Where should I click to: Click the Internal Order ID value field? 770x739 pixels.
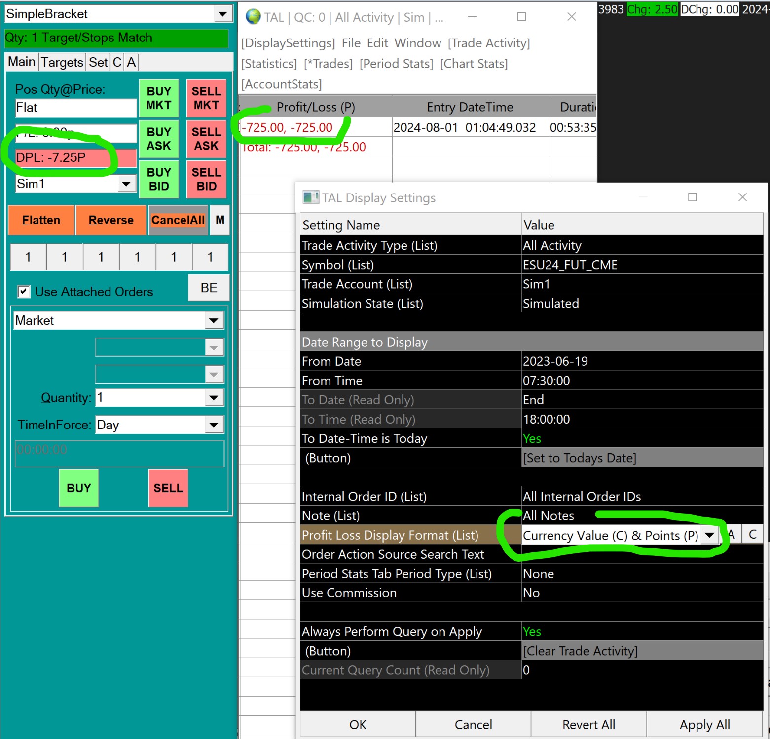[x=642, y=497]
